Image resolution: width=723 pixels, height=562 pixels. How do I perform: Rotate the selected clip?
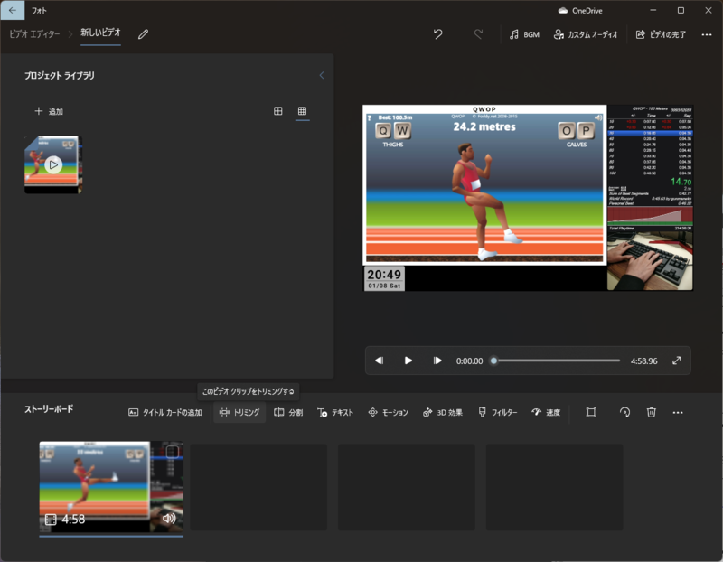(x=624, y=412)
